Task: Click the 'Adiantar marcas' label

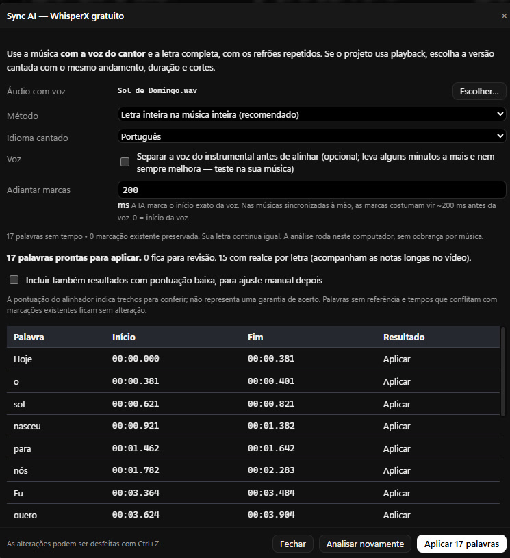Action: (38, 190)
